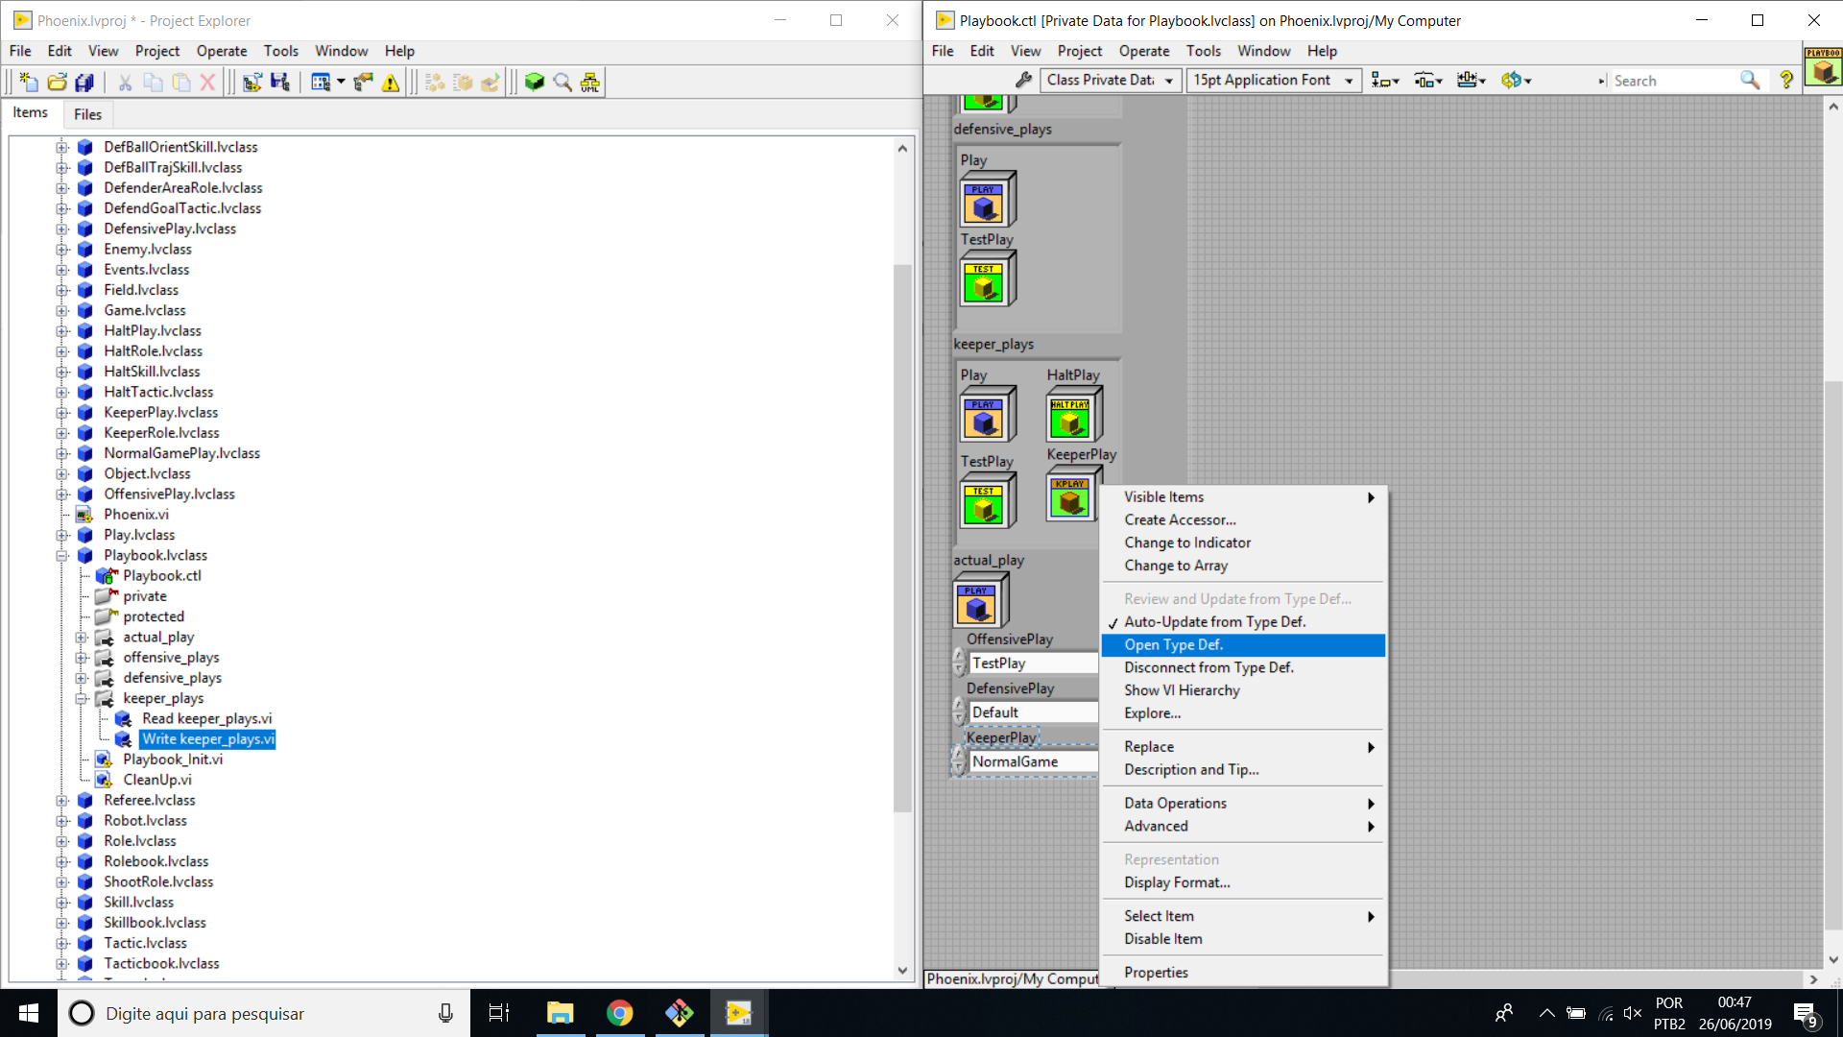Open Operate menu in Project Explorer
The height and width of the screenshot is (1037, 1843).
pyautogui.click(x=221, y=51)
